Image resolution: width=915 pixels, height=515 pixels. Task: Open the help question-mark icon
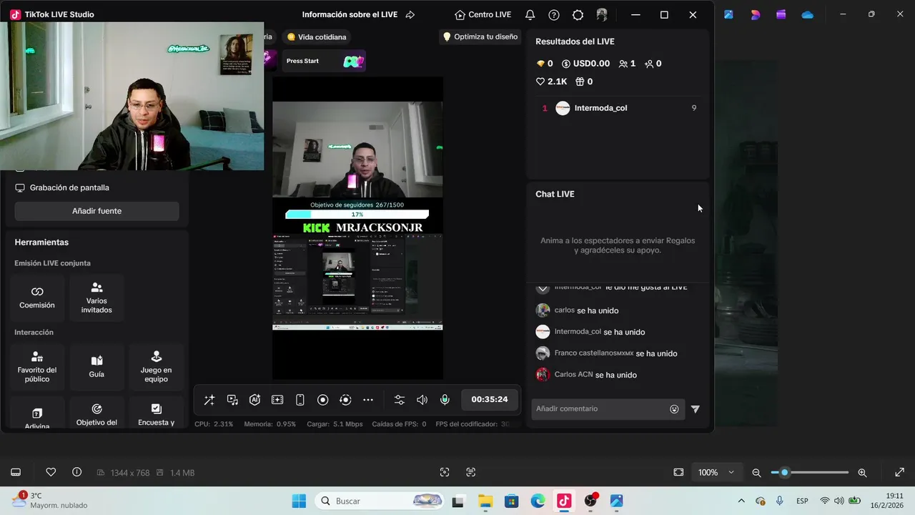554,14
